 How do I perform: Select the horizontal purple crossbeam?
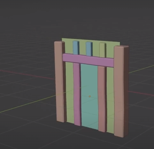point(88,60)
